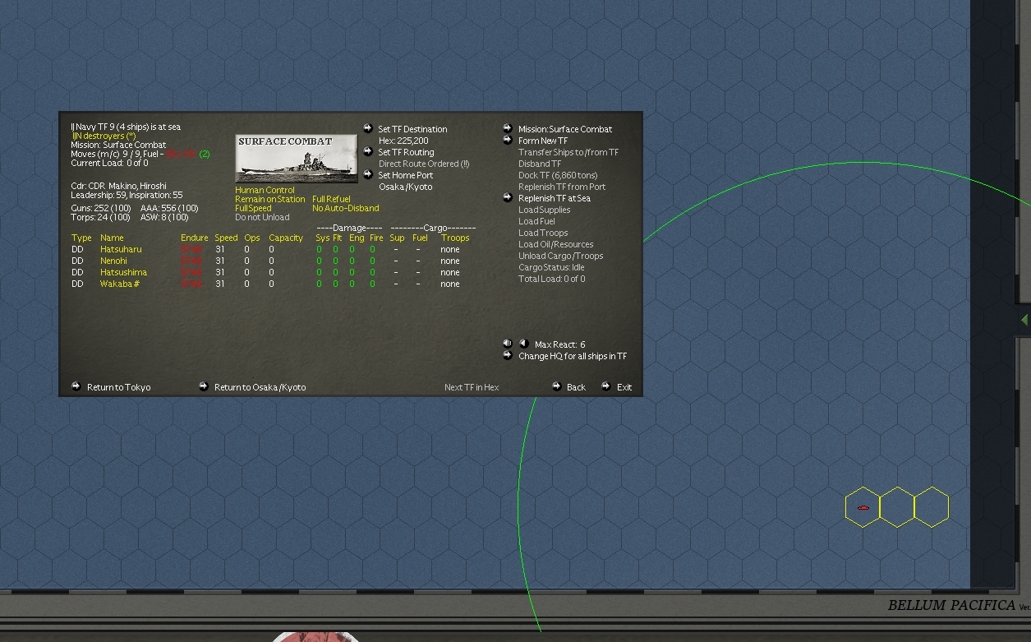Decrease Max React with single left arrow
The height and width of the screenshot is (642, 1031).
point(523,344)
